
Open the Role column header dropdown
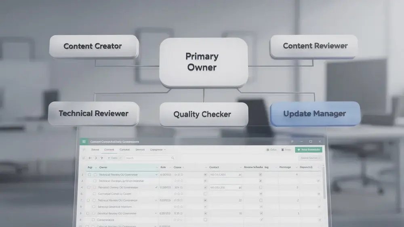(170, 168)
